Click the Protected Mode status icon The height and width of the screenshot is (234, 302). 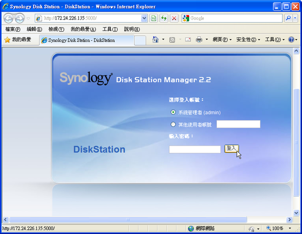tap(252, 228)
